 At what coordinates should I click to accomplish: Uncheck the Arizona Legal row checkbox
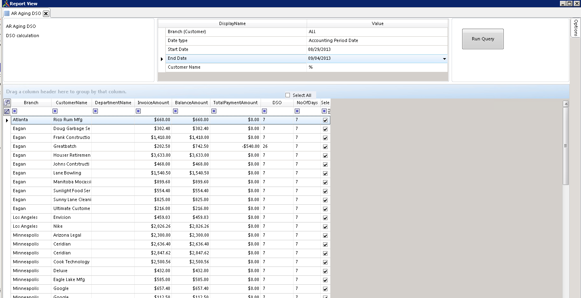[325, 235]
